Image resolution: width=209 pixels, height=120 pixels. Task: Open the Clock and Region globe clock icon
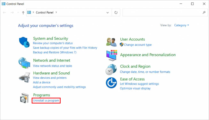pos(111,70)
